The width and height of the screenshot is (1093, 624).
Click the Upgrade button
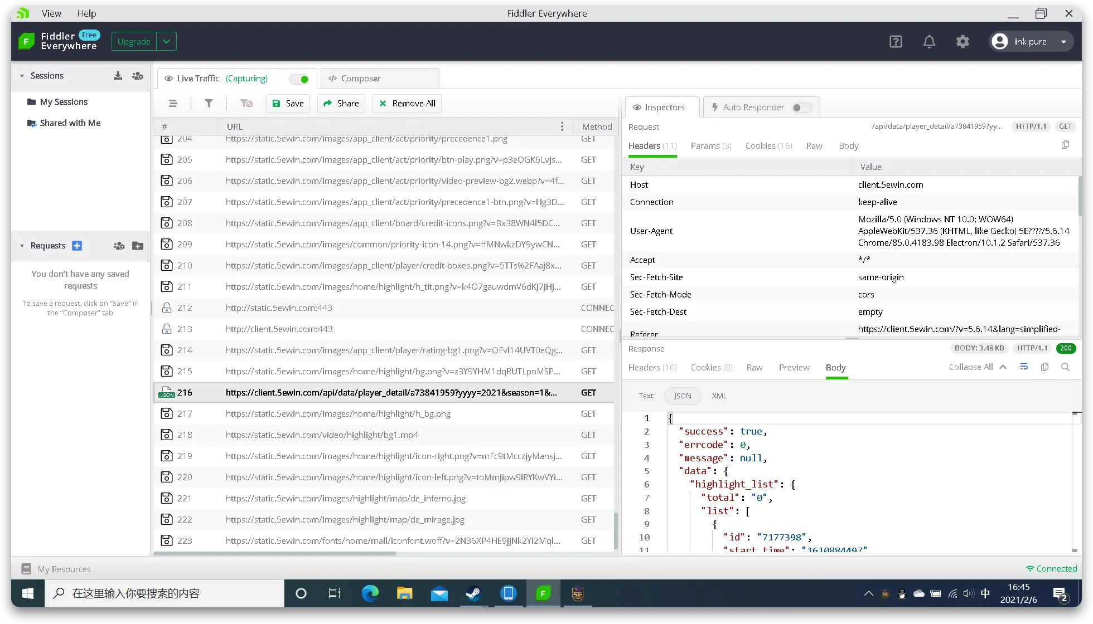point(134,42)
